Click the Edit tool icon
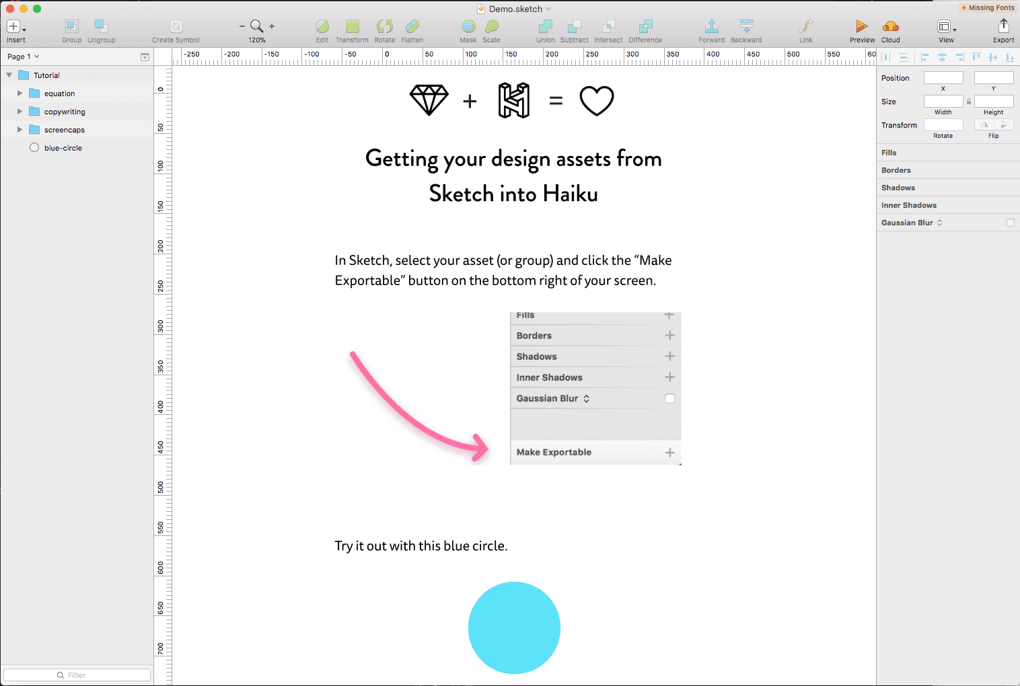This screenshot has width=1020, height=686. (322, 26)
